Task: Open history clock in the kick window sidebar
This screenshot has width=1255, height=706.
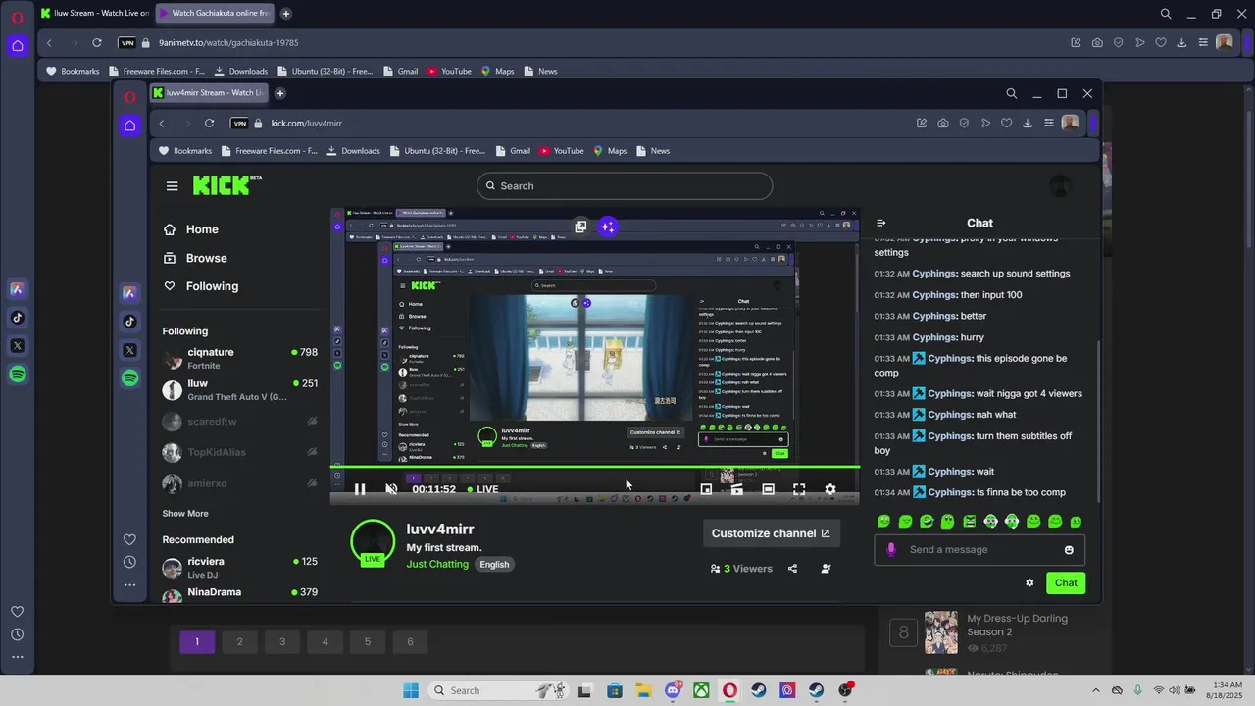Action: 129,563
